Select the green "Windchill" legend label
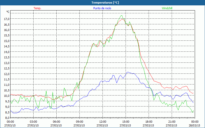This screenshot has height=128, width=205. click(x=167, y=8)
